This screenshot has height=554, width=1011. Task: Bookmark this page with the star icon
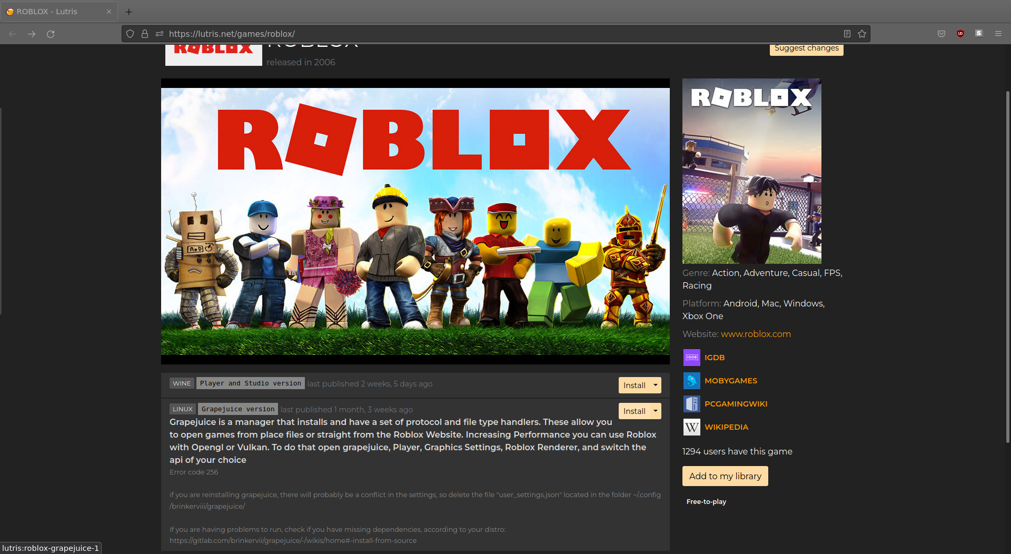tap(862, 34)
